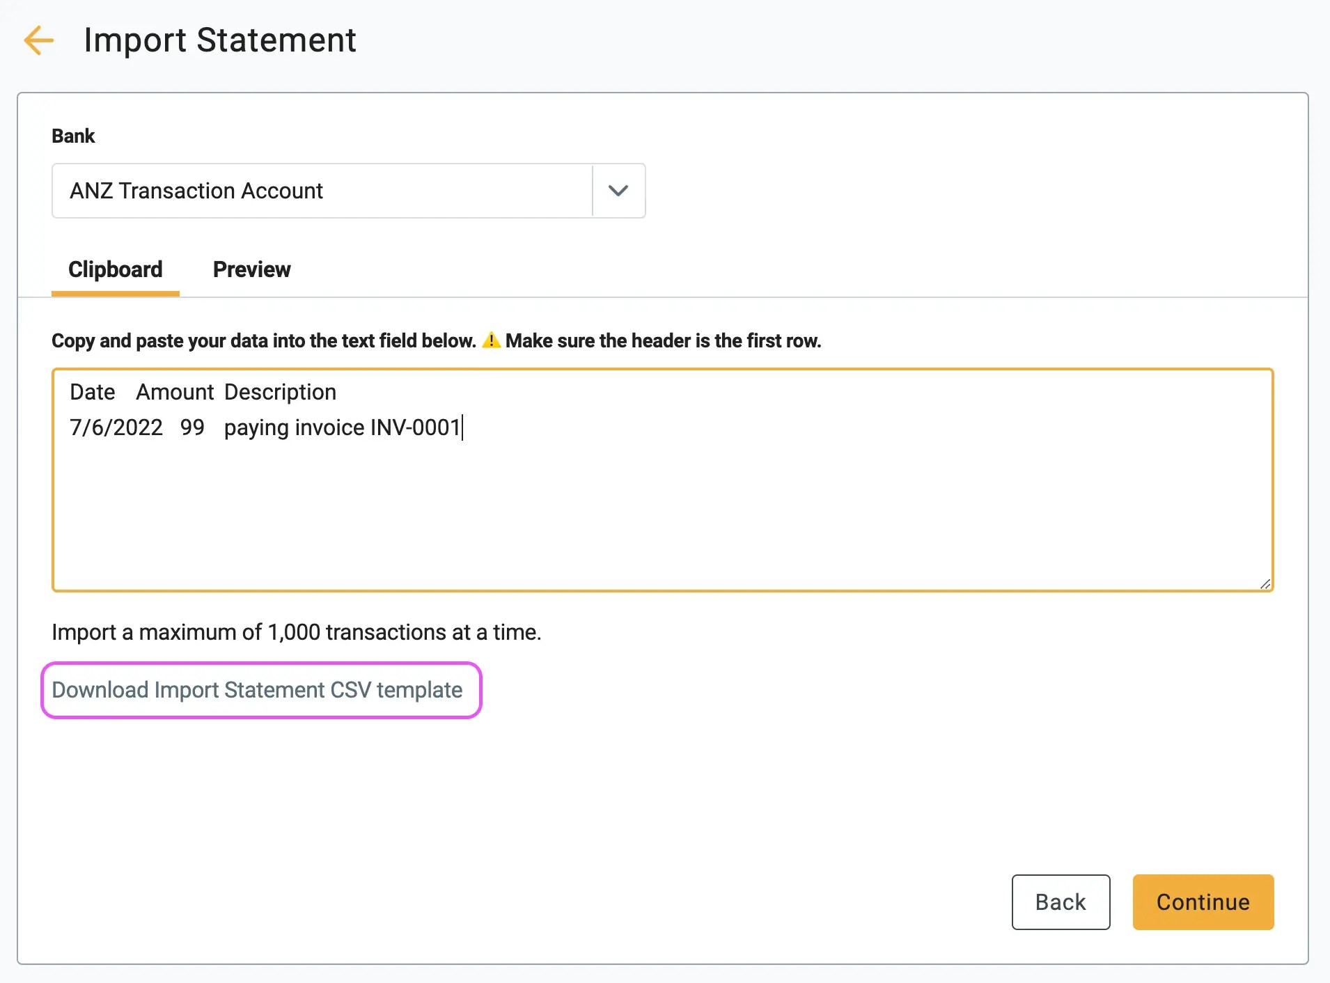Click the yellow warning triangle icon
Image resolution: width=1330 pixels, height=983 pixels.
(491, 340)
